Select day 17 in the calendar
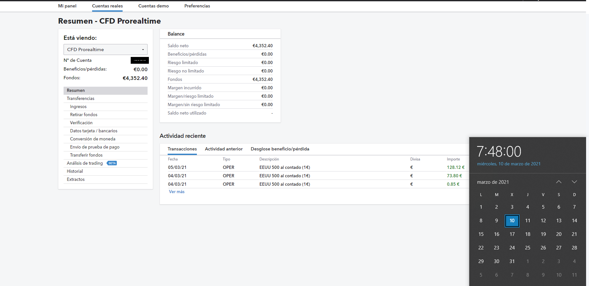The width and height of the screenshot is (589, 286). (x=512, y=234)
